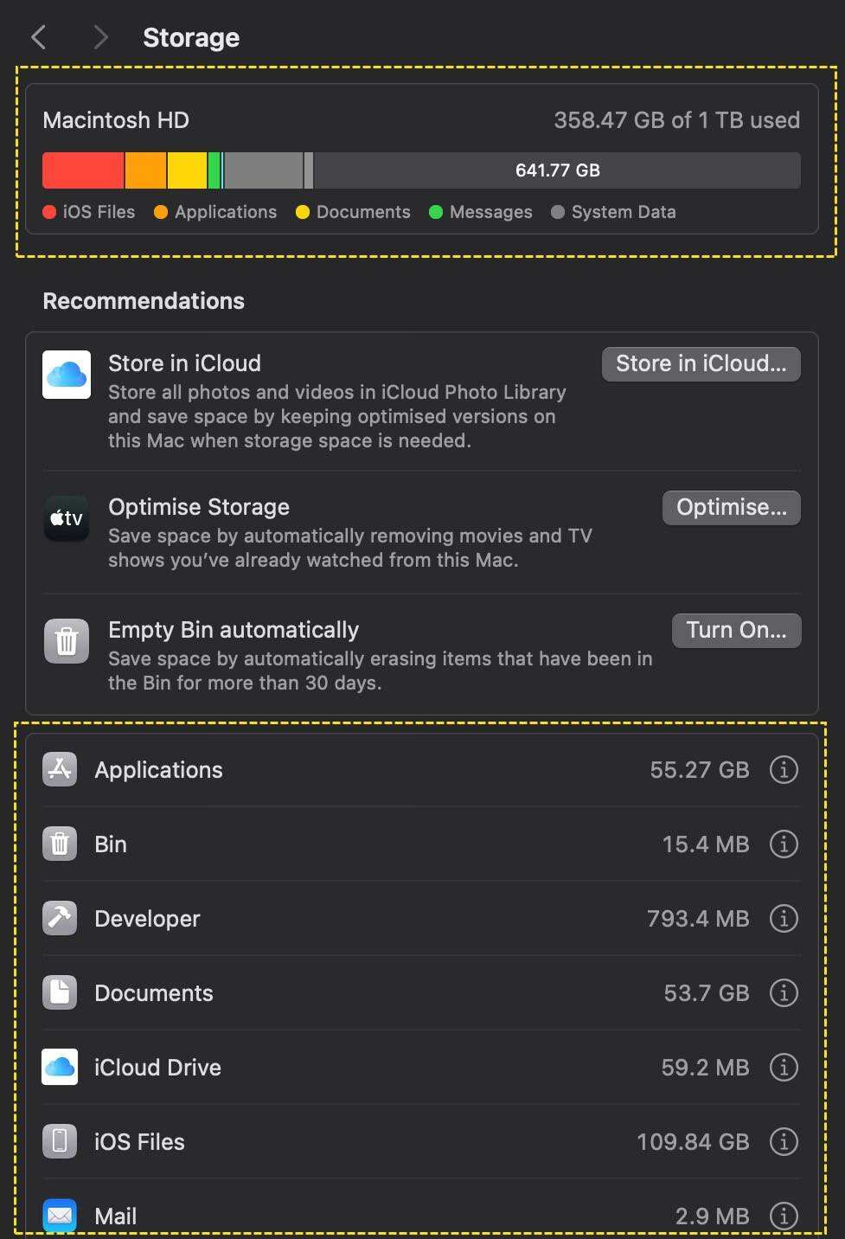845x1239 pixels.
Task: Click the free space 641.77 GB area
Action: point(557,170)
